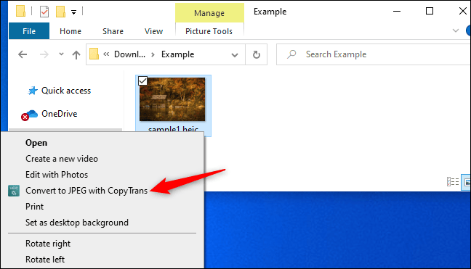Click the Search Example input field

(x=374, y=54)
